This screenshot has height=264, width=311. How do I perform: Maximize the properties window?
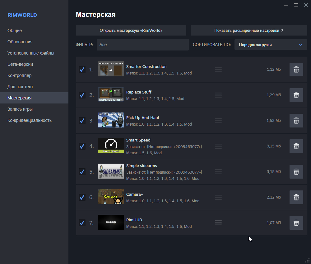(x=296, y=5)
